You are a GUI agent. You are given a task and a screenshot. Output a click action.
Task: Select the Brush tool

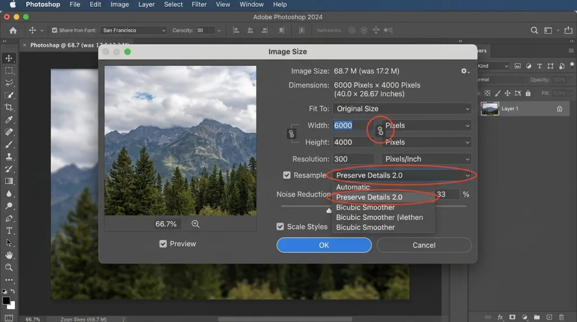pyautogui.click(x=9, y=145)
